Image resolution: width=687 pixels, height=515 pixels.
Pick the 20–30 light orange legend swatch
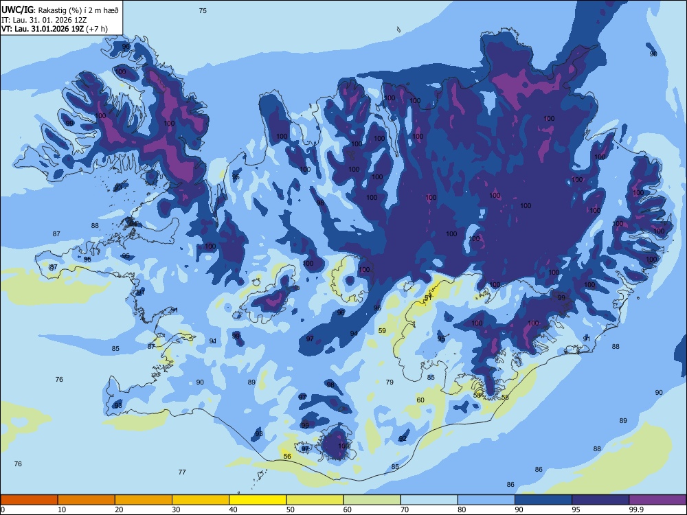pyautogui.click(x=144, y=500)
